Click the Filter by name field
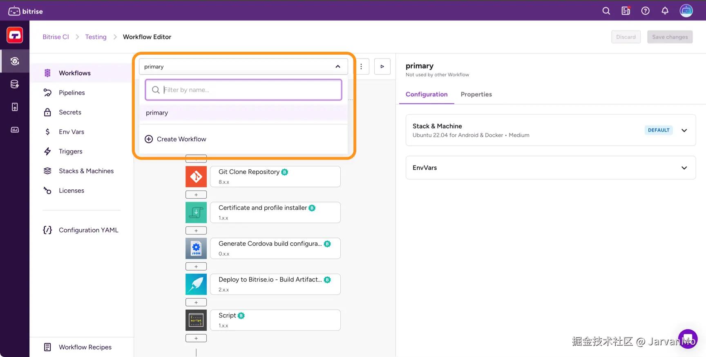 point(249,90)
